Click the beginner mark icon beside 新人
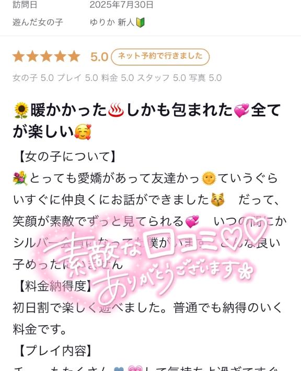This screenshot has width=301, height=371. click(x=140, y=23)
